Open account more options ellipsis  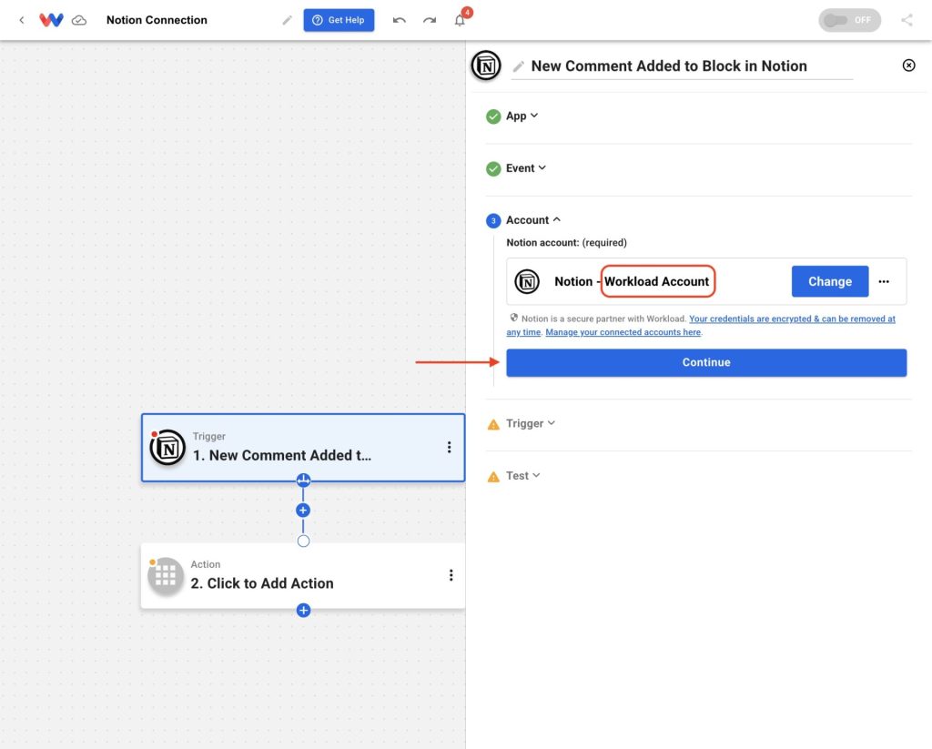pyautogui.click(x=884, y=282)
